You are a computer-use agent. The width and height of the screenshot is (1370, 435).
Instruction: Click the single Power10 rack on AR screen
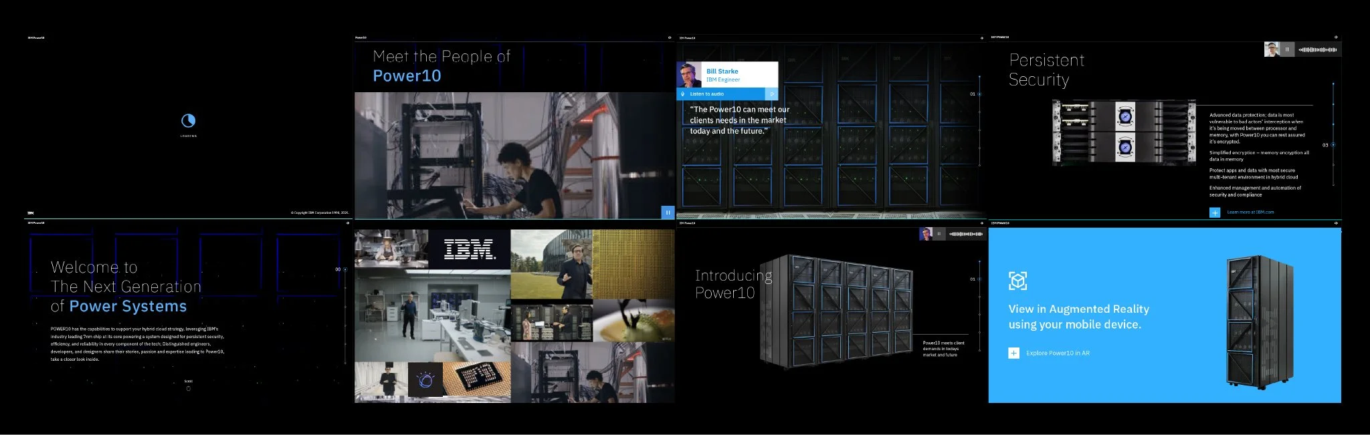coord(1260,323)
